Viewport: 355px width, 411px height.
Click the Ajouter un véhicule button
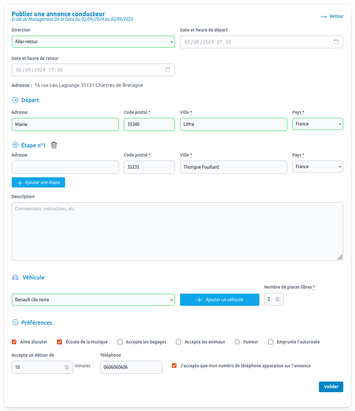220,300
